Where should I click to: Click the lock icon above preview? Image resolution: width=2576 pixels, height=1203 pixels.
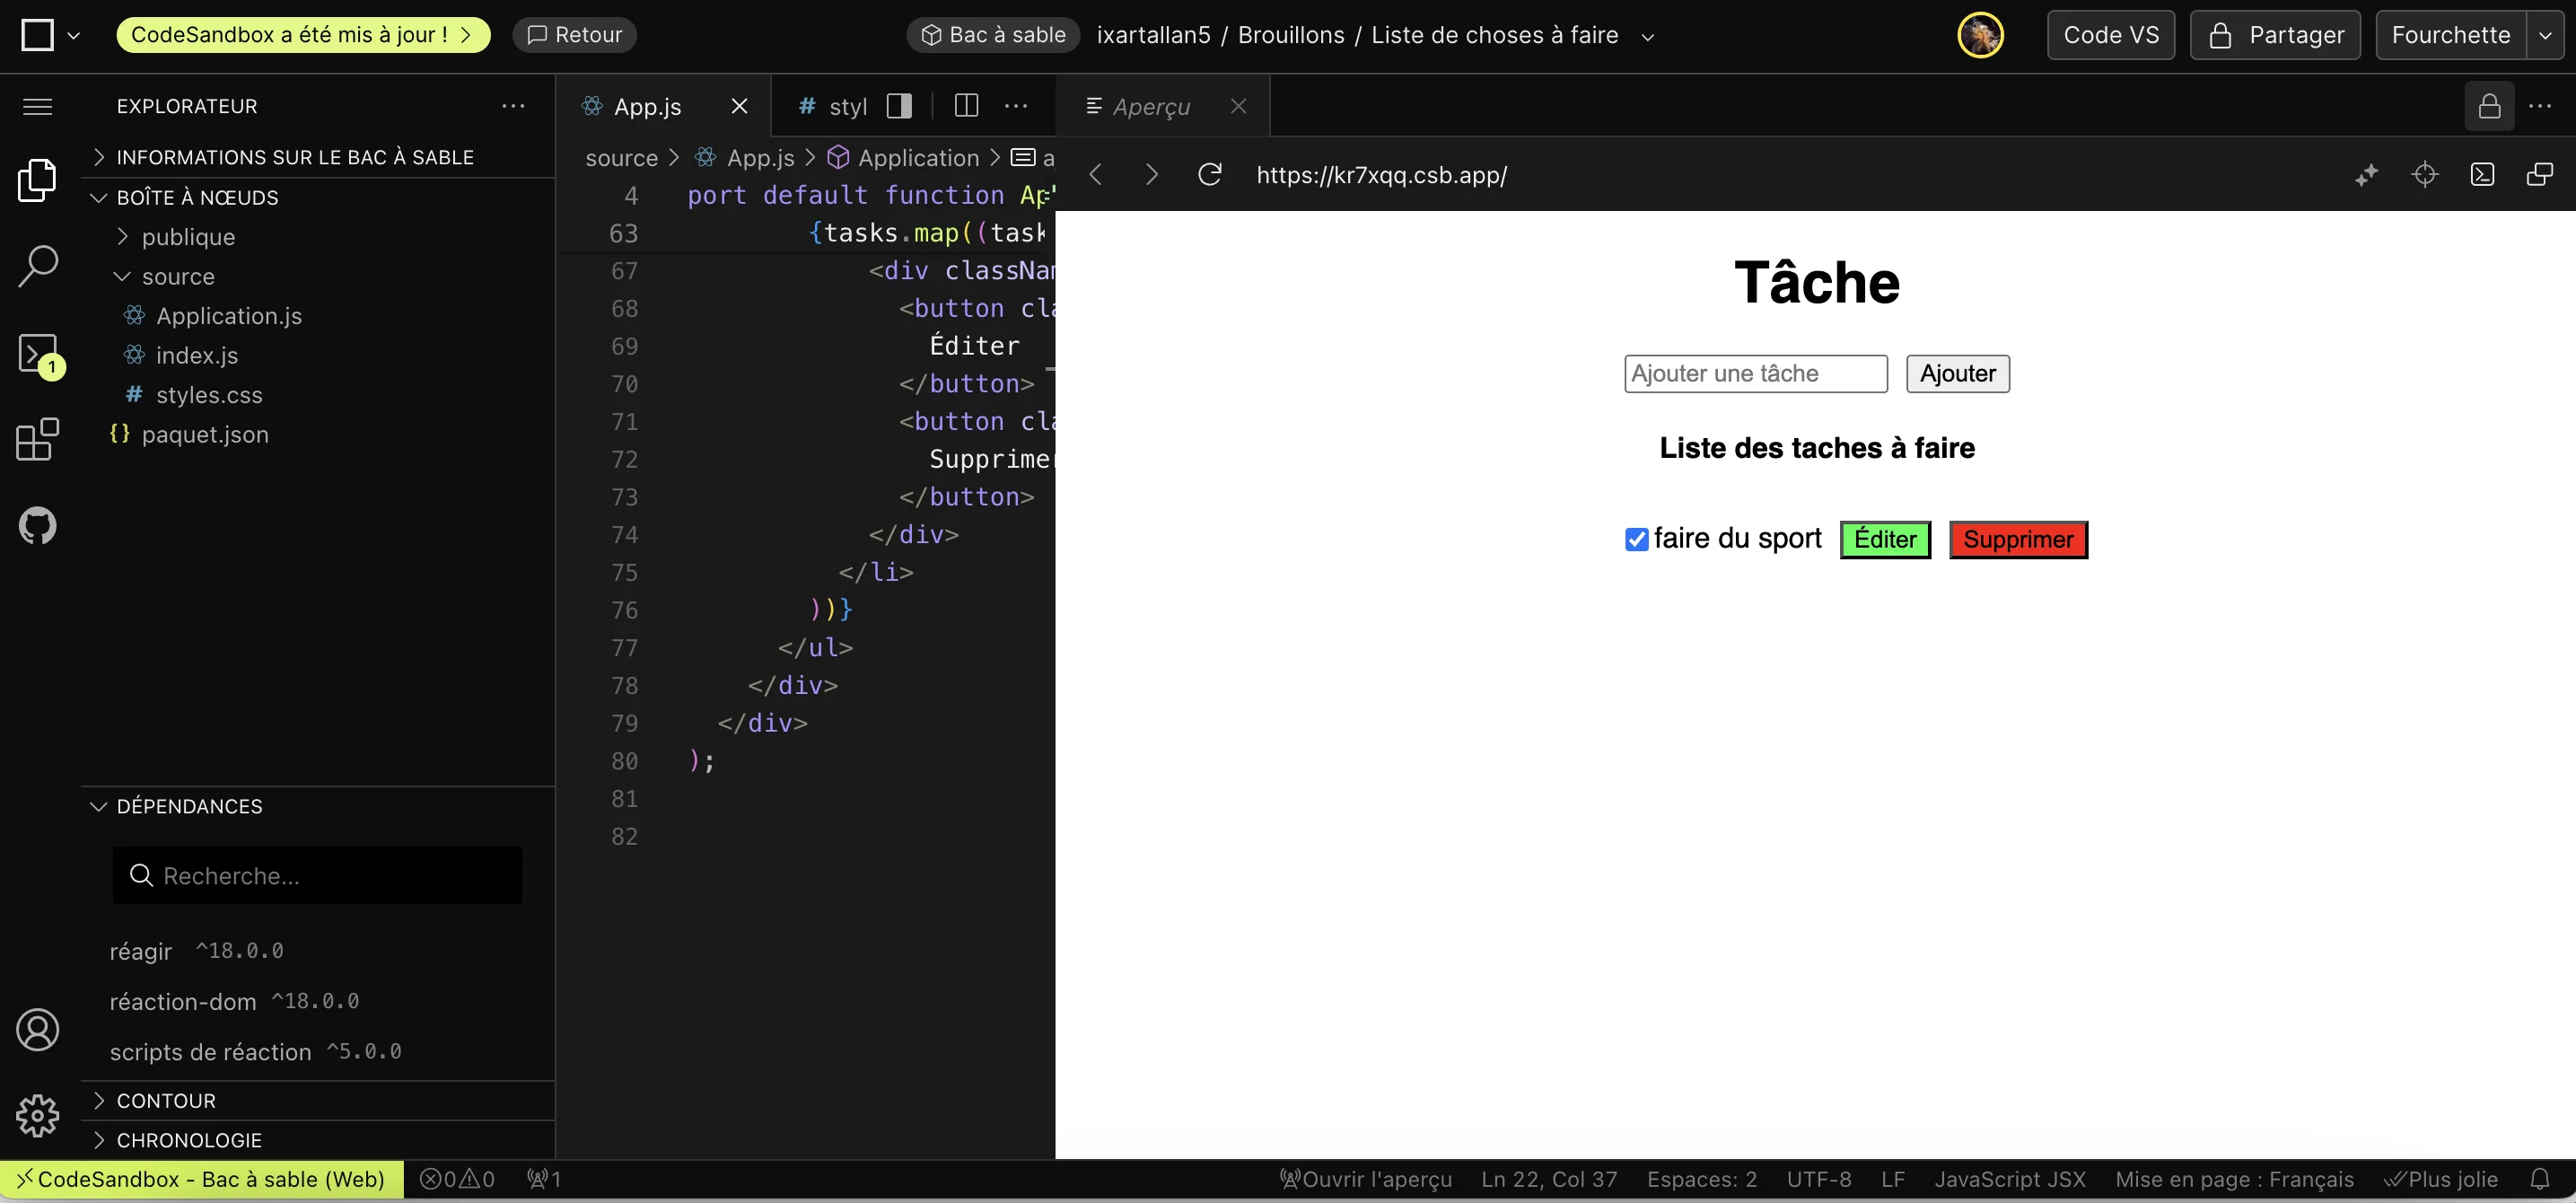tap(2489, 106)
